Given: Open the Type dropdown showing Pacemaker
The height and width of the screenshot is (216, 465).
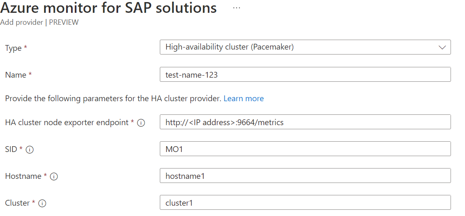Looking at the screenshot, I should [305, 47].
